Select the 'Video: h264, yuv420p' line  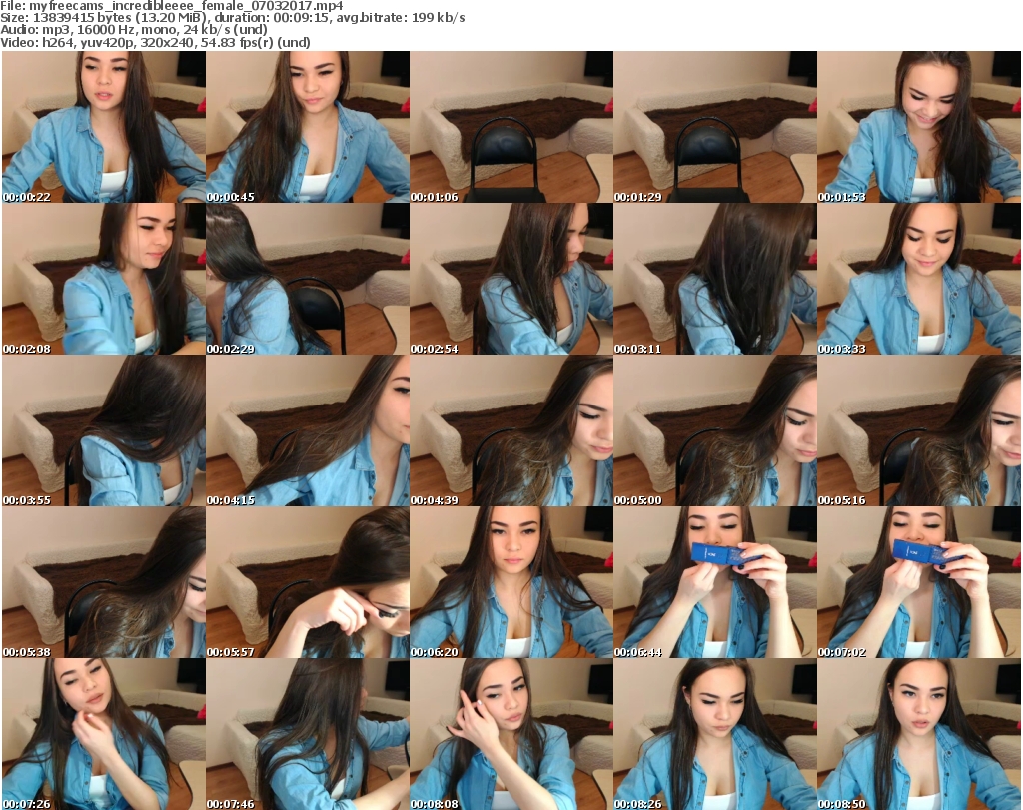[x=155, y=42]
